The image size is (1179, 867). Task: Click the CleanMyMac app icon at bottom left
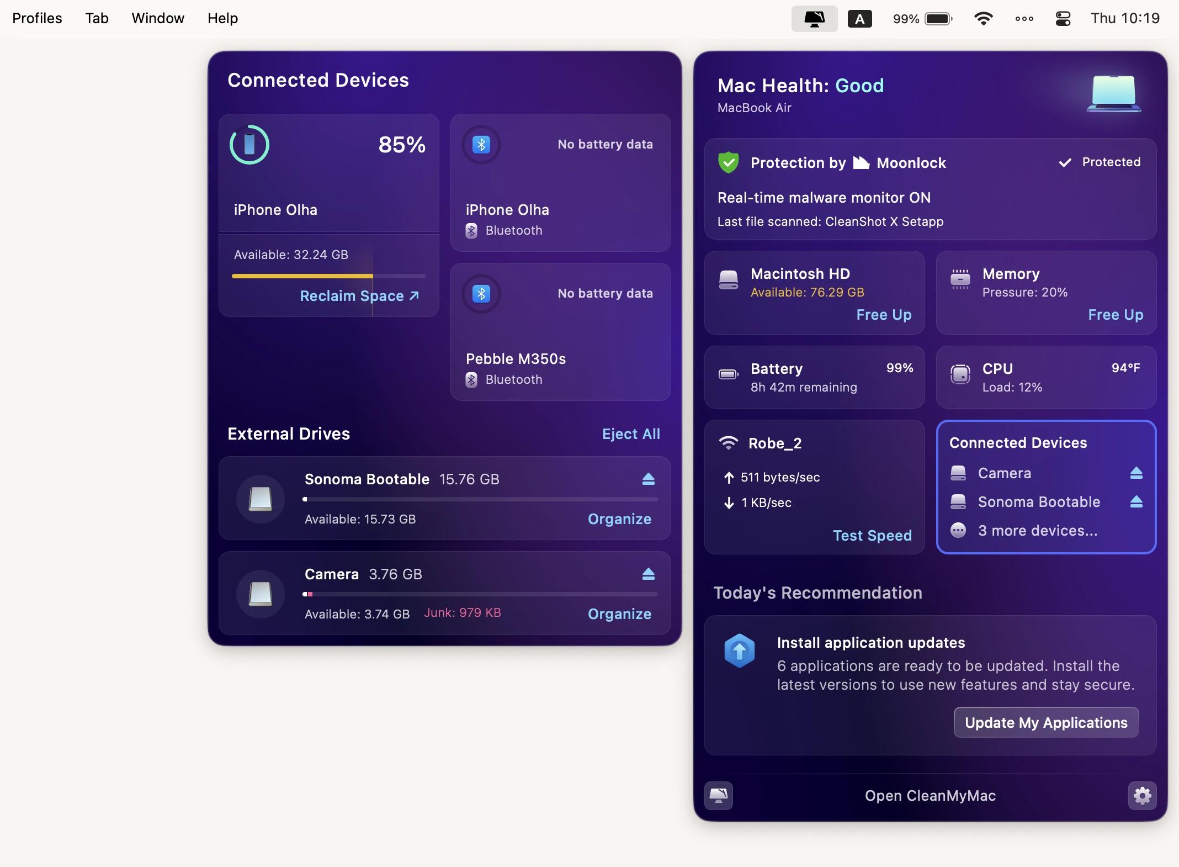pos(719,796)
